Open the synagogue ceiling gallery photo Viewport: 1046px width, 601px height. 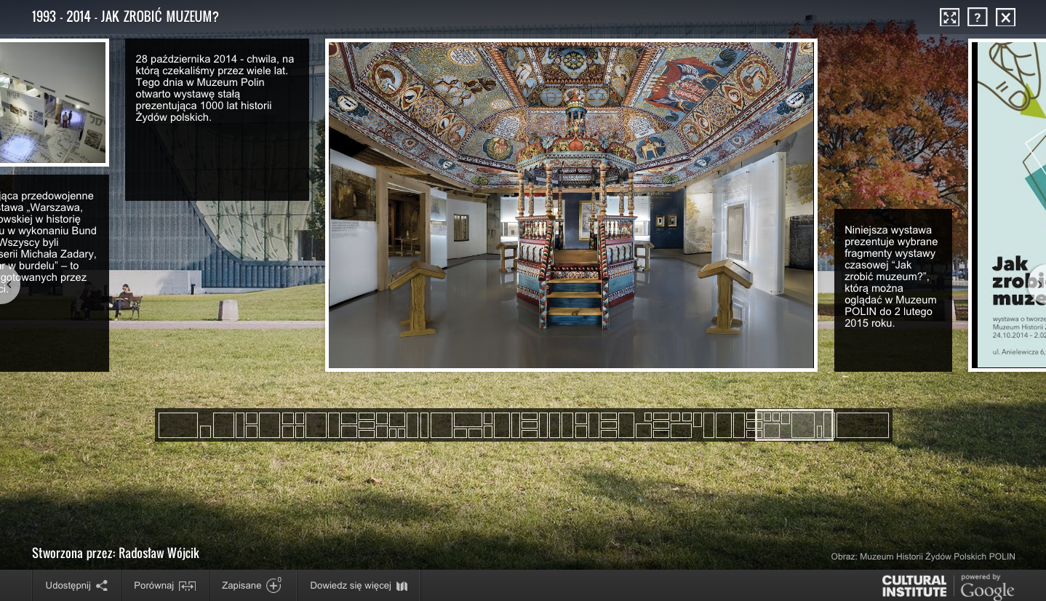tap(571, 205)
